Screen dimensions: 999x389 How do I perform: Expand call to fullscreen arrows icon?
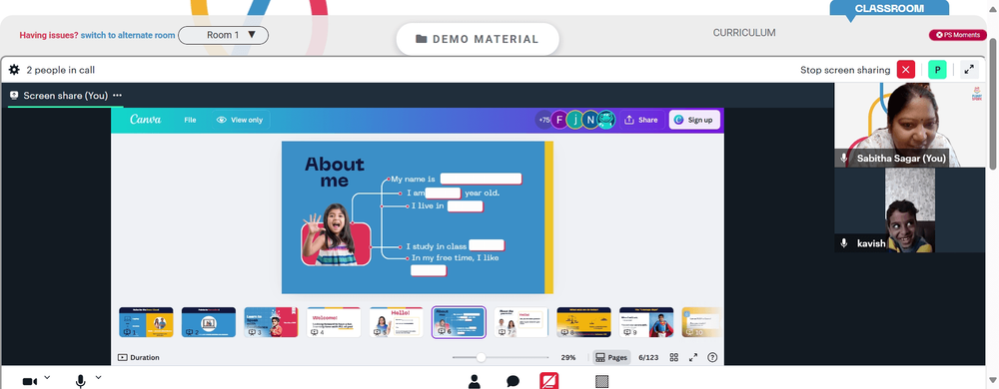[x=969, y=70]
